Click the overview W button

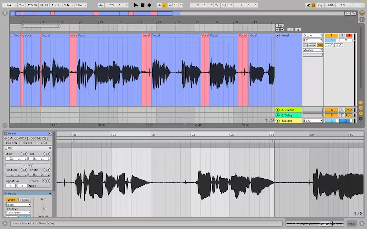(354, 13)
